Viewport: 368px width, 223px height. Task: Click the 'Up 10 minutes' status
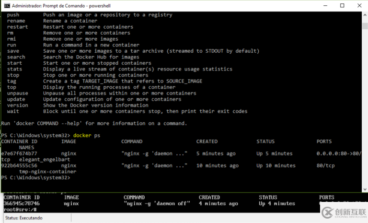click(276, 165)
